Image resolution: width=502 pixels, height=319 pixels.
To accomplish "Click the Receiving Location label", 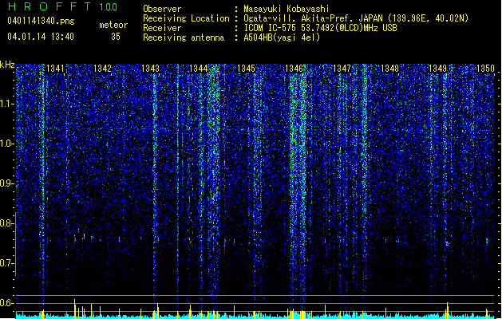I will [186, 18].
